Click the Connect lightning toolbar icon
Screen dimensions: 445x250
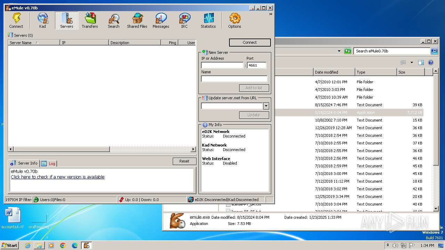coord(16,20)
